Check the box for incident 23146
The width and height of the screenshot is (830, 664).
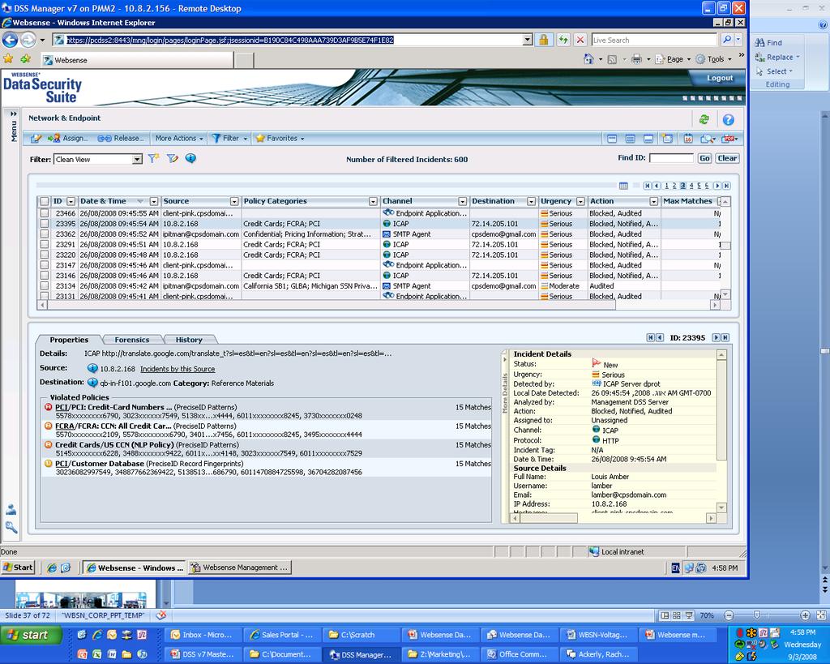coord(45,276)
